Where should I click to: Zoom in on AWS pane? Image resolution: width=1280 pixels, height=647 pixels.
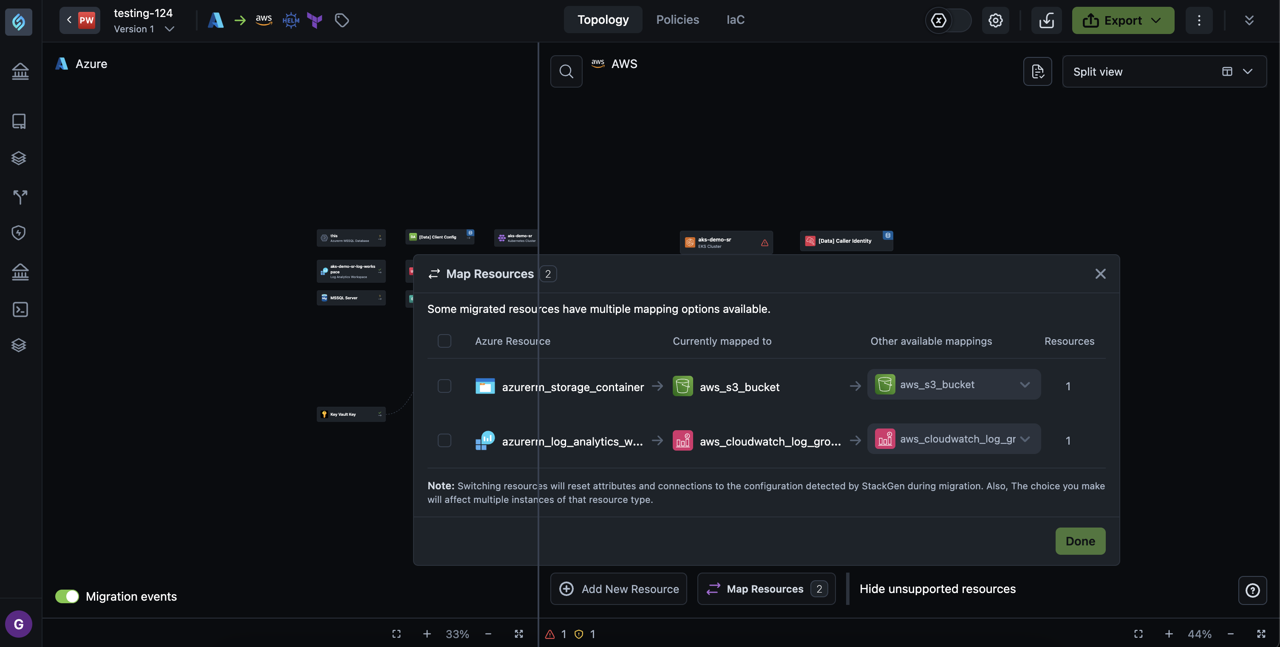(x=1169, y=634)
